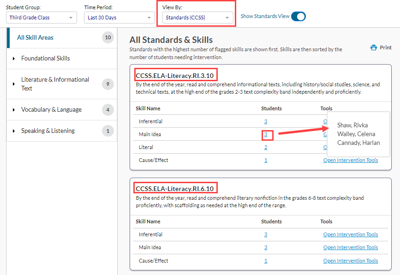Expand the Foundational Skills section
This screenshot has height=275, width=400.
click(x=14, y=59)
